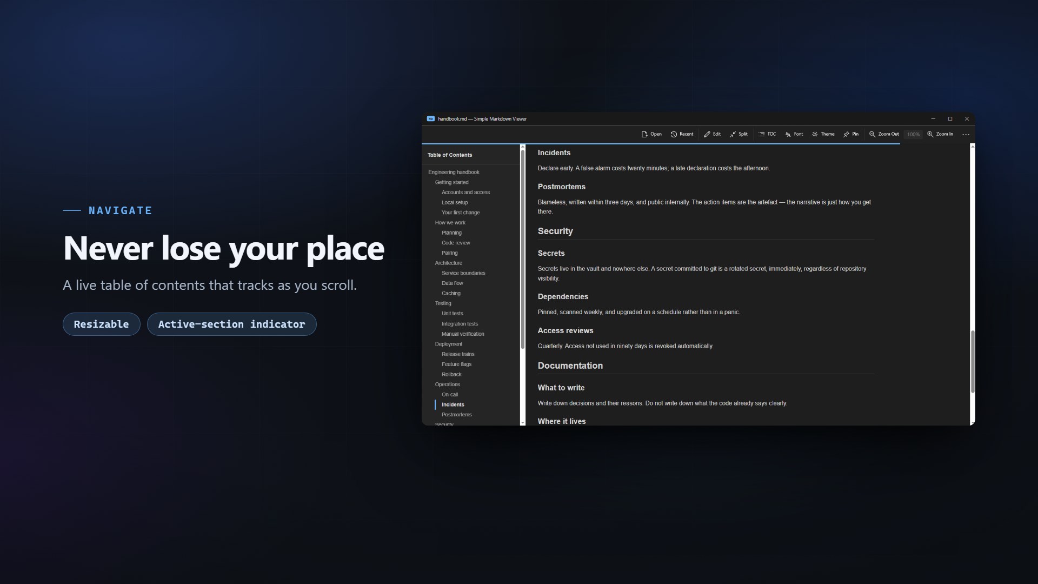1038x584 pixels.
Task: Go to Postmortems in TOC
Action: (456, 415)
